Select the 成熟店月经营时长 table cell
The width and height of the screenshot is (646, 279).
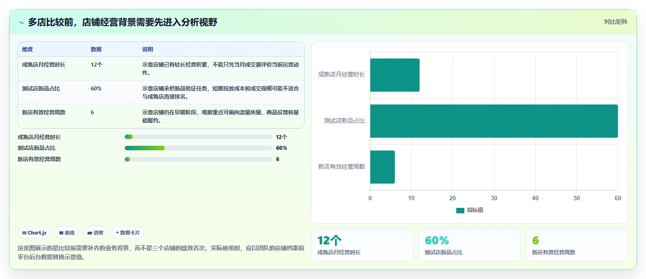pos(44,65)
